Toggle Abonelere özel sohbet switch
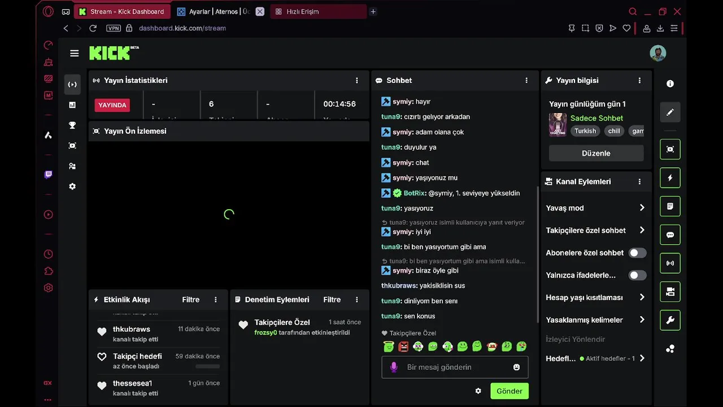 point(637,253)
